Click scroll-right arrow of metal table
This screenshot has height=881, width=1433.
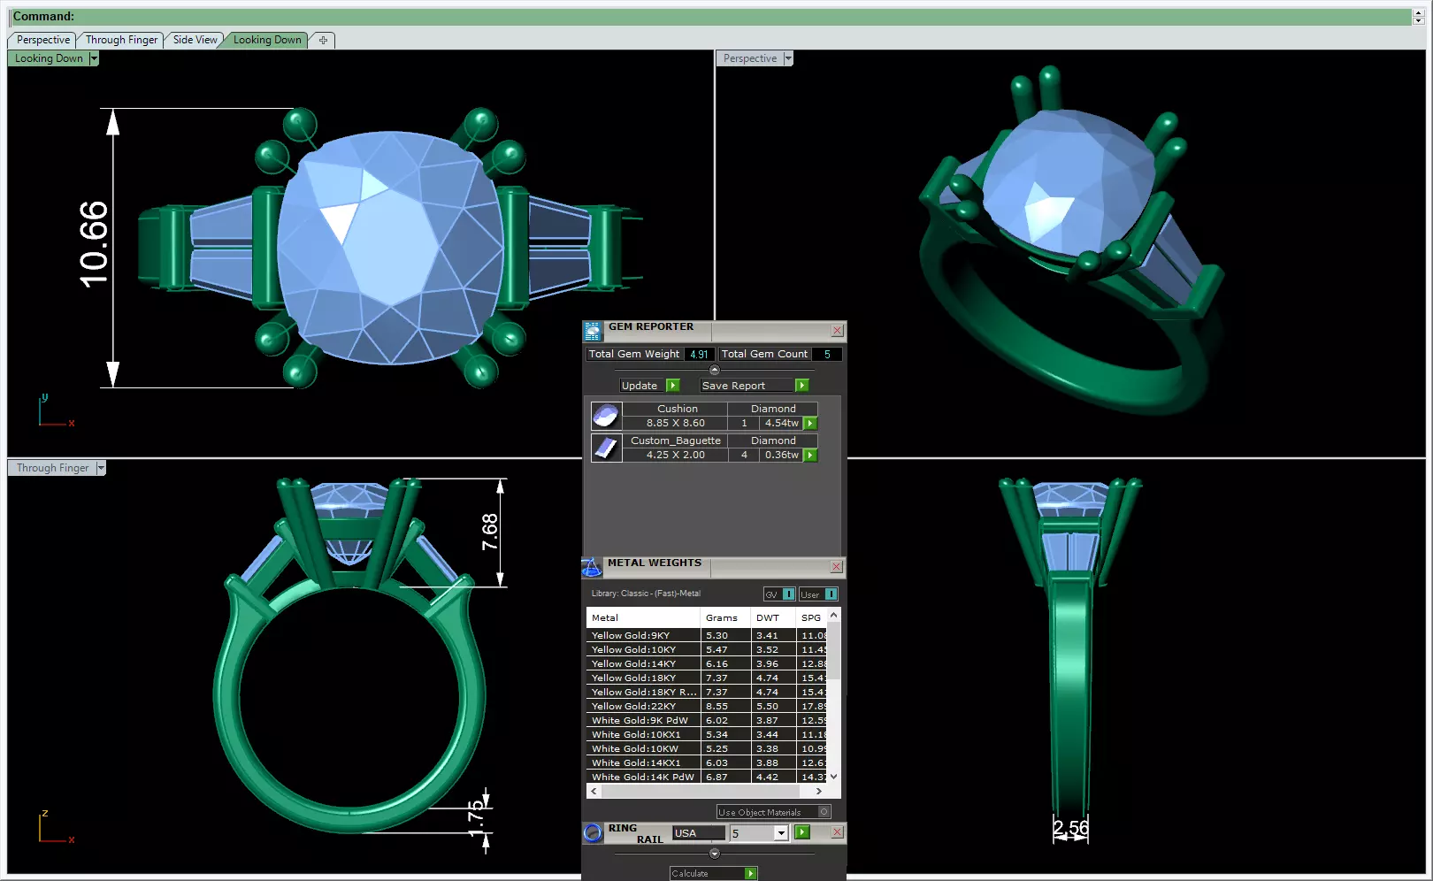click(x=819, y=792)
